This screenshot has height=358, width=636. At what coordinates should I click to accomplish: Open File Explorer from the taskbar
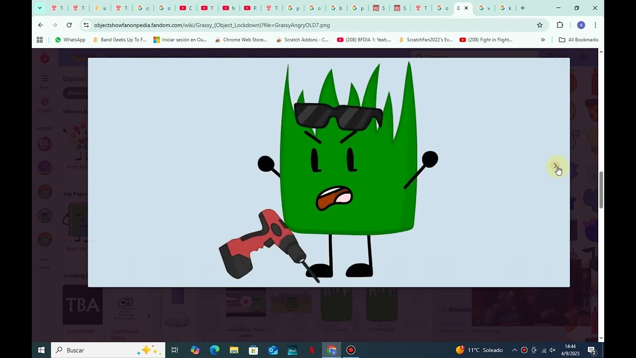(x=234, y=350)
